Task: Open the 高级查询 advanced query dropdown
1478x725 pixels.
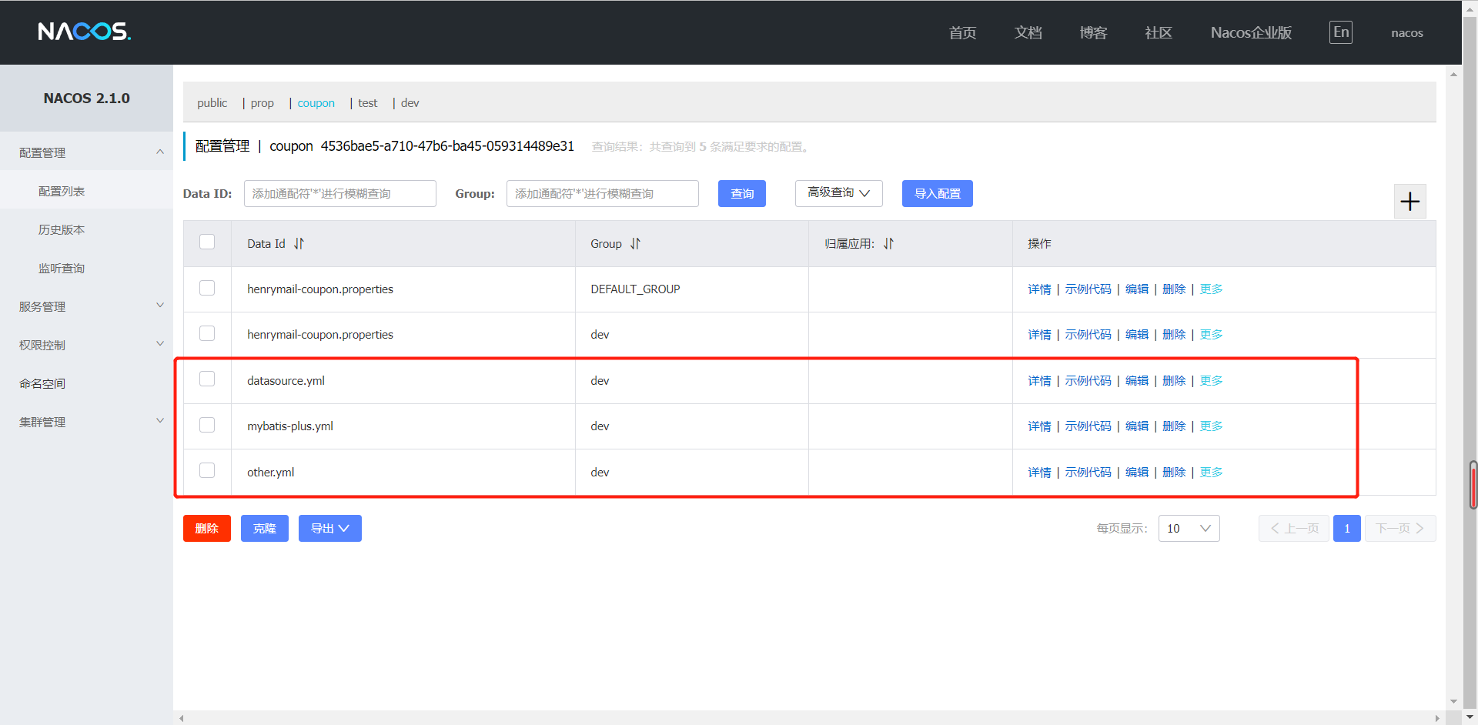Action: click(x=838, y=193)
